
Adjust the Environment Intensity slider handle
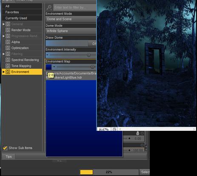tap(89, 55)
